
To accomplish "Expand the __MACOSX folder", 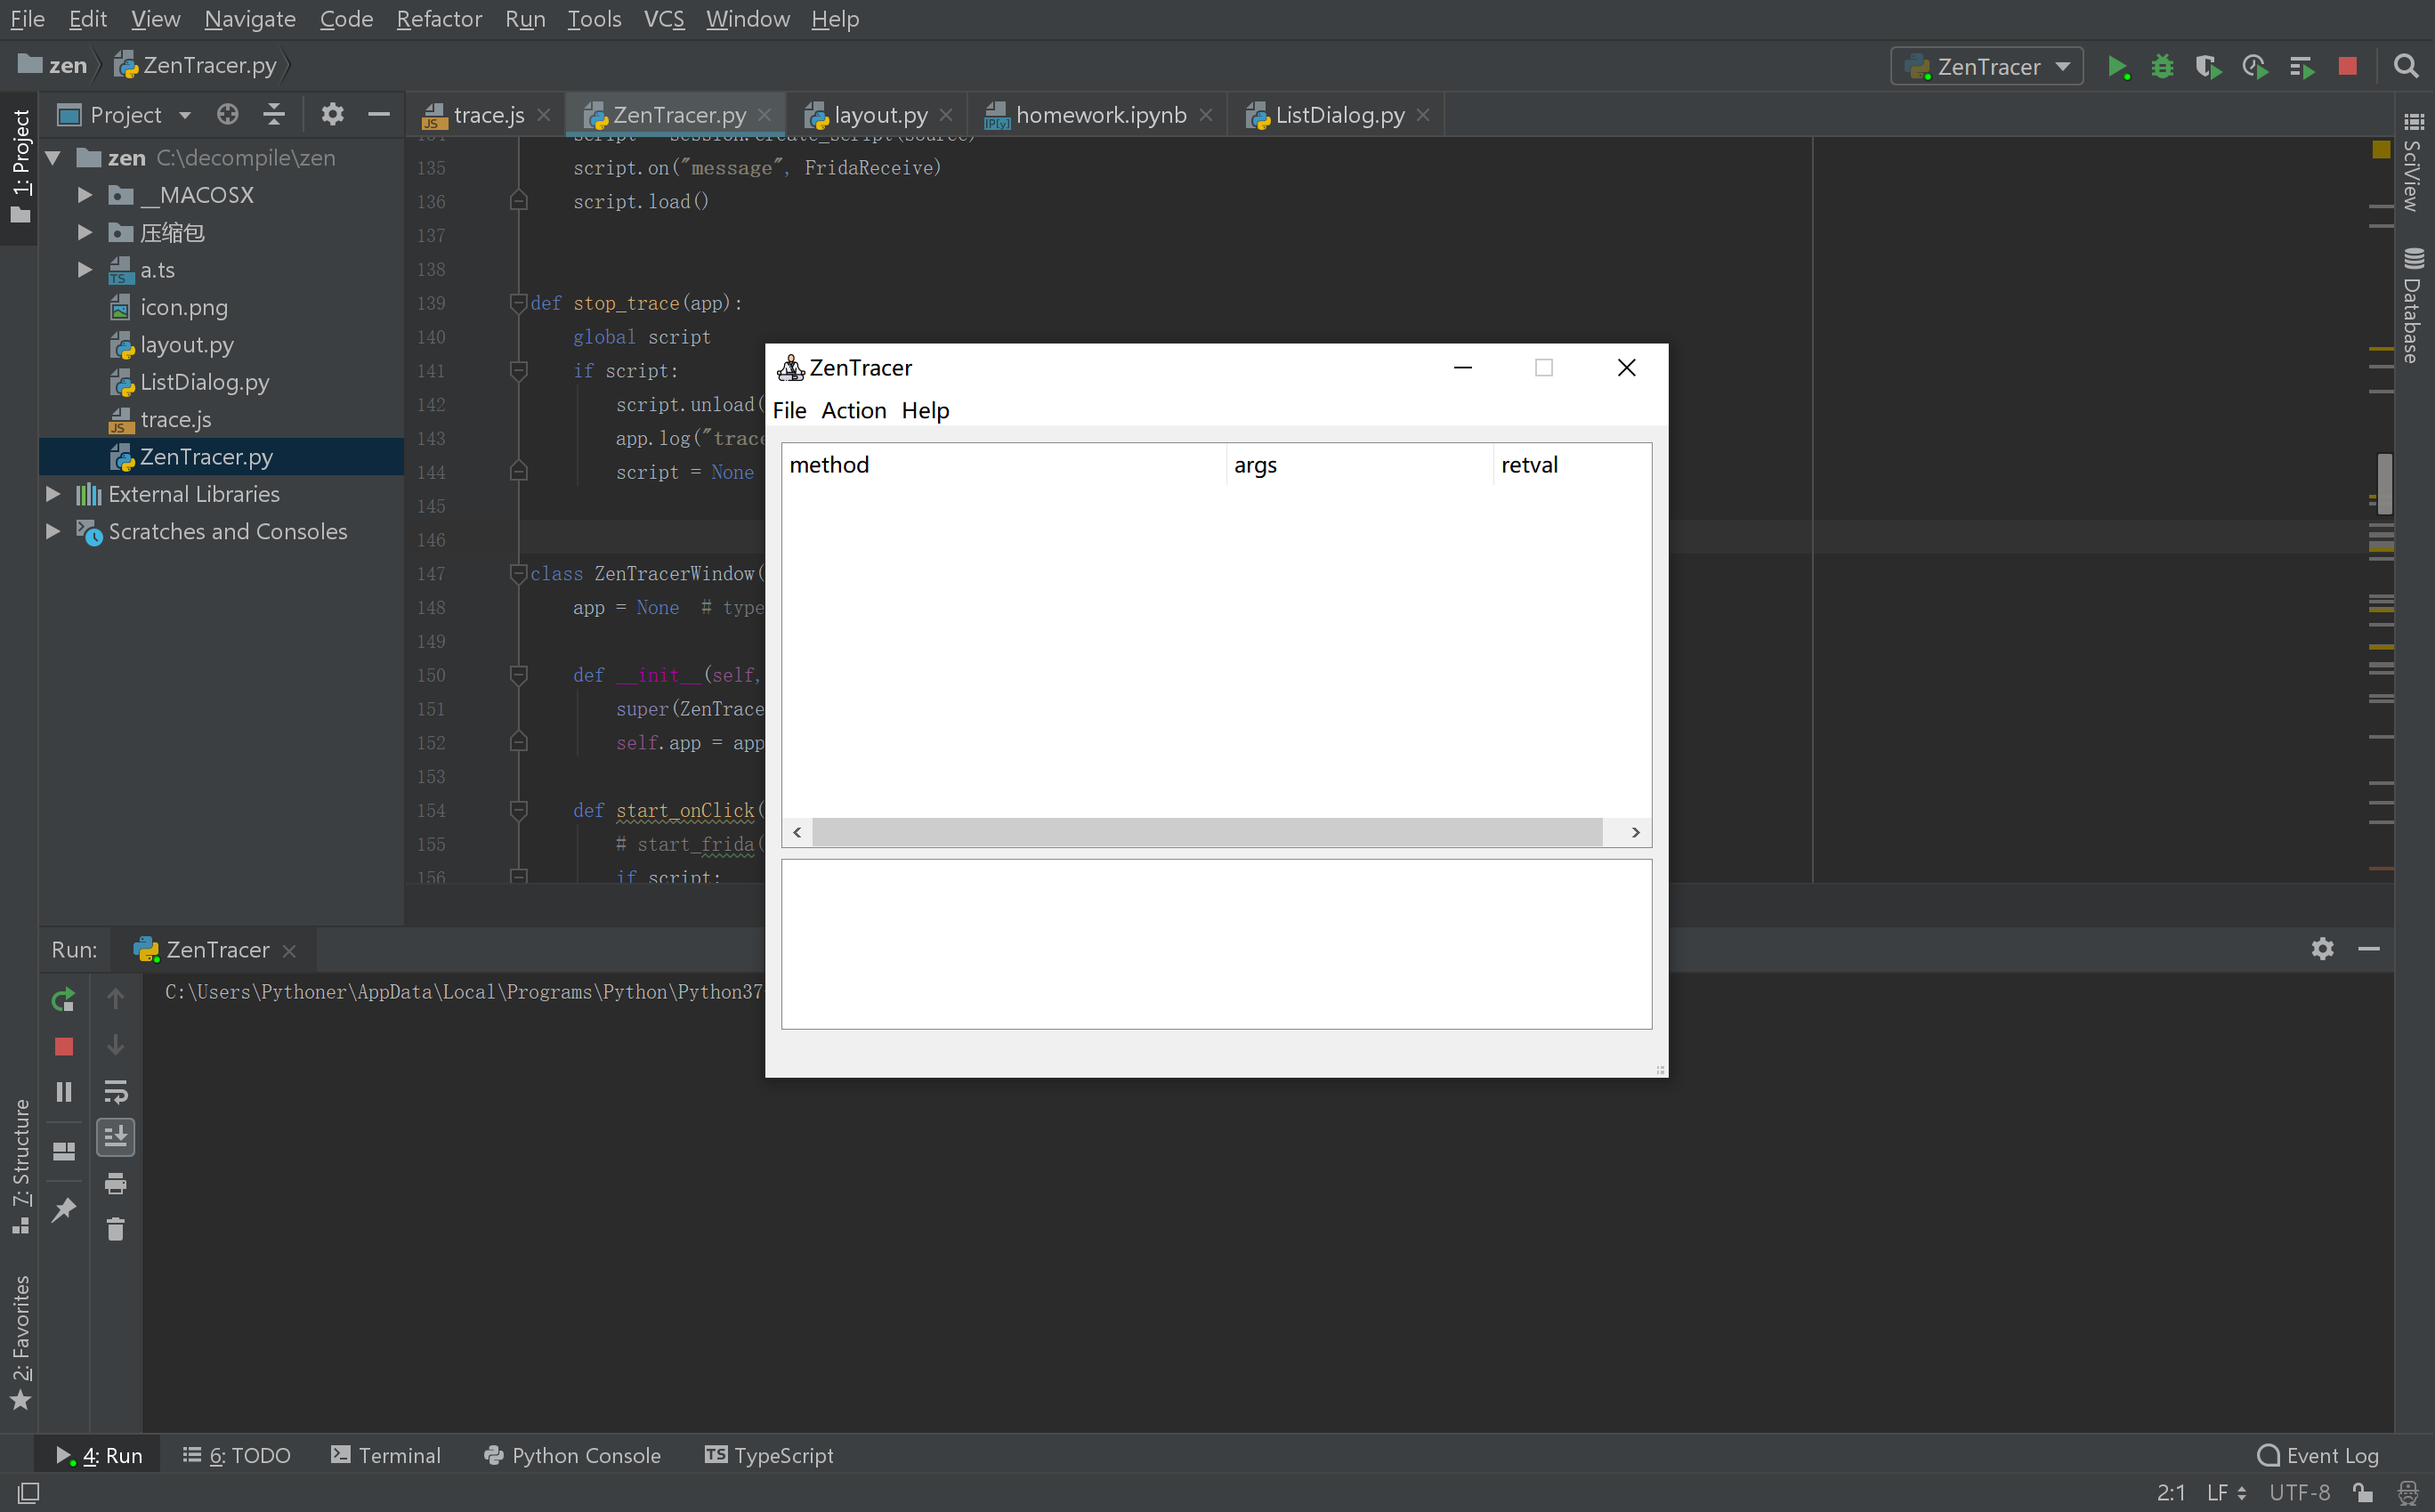I will [x=85, y=195].
